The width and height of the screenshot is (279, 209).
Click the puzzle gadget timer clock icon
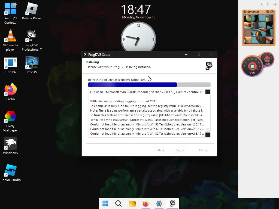click(245, 12)
